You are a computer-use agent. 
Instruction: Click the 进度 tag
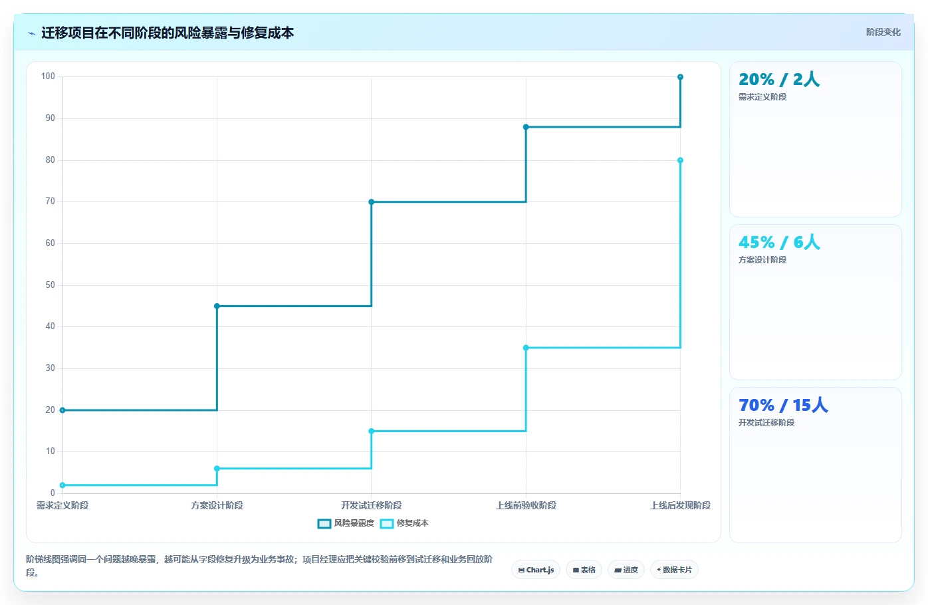tap(626, 570)
